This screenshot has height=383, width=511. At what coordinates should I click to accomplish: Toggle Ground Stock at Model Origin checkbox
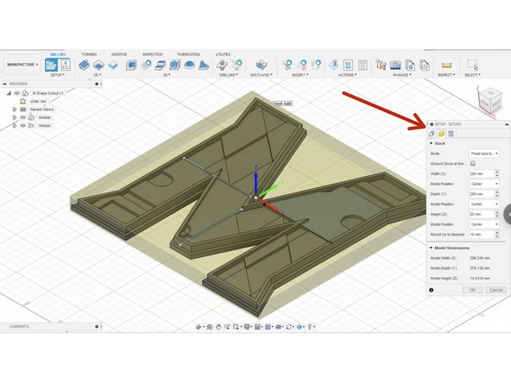coord(472,164)
